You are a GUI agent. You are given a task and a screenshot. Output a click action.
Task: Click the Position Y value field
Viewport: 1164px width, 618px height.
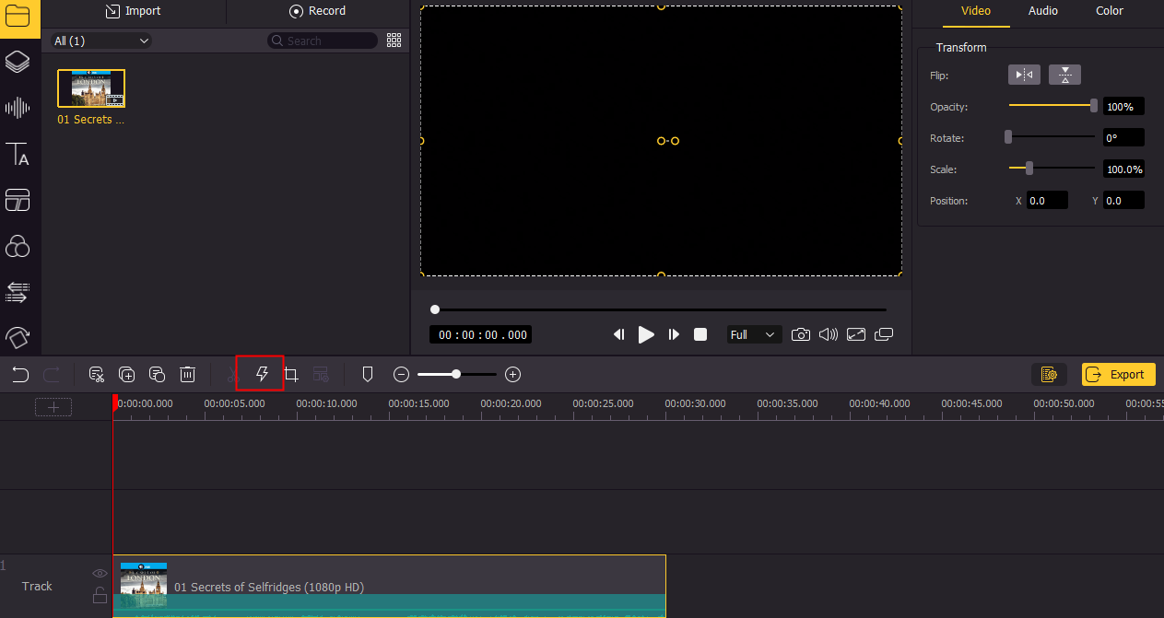1123,200
